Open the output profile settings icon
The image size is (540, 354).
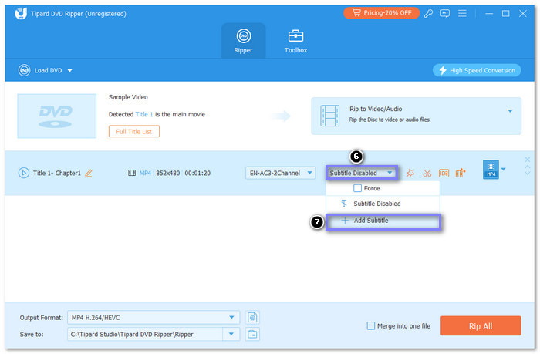252,318
